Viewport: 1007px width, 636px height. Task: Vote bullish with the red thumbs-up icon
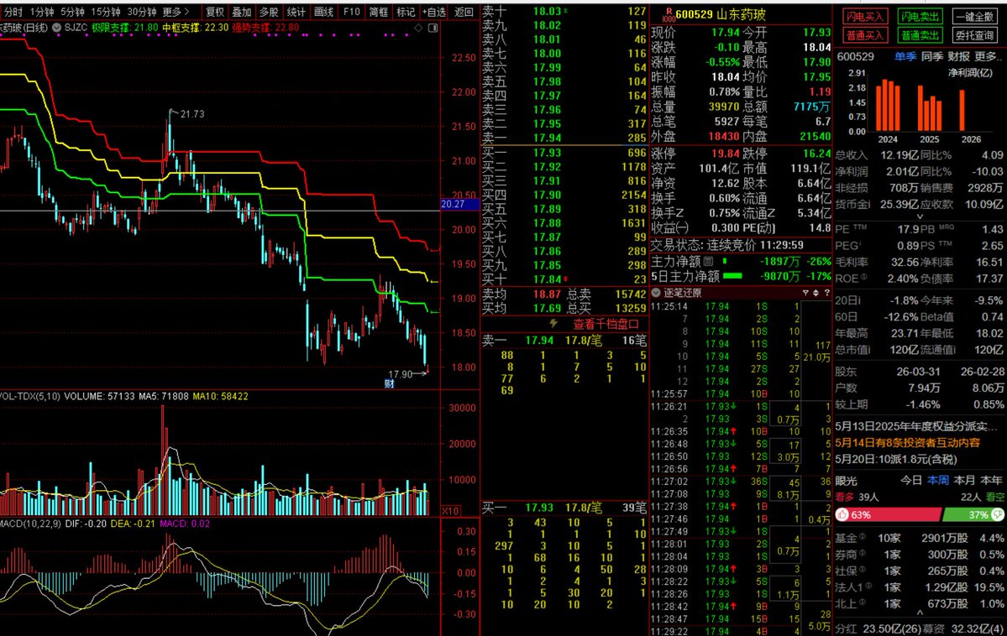(x=842, y=514)
